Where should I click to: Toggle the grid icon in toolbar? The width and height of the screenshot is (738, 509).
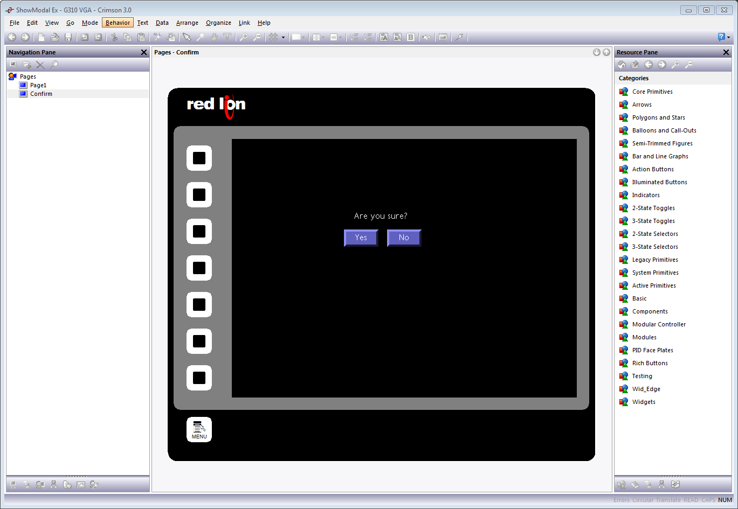(273, 37)
